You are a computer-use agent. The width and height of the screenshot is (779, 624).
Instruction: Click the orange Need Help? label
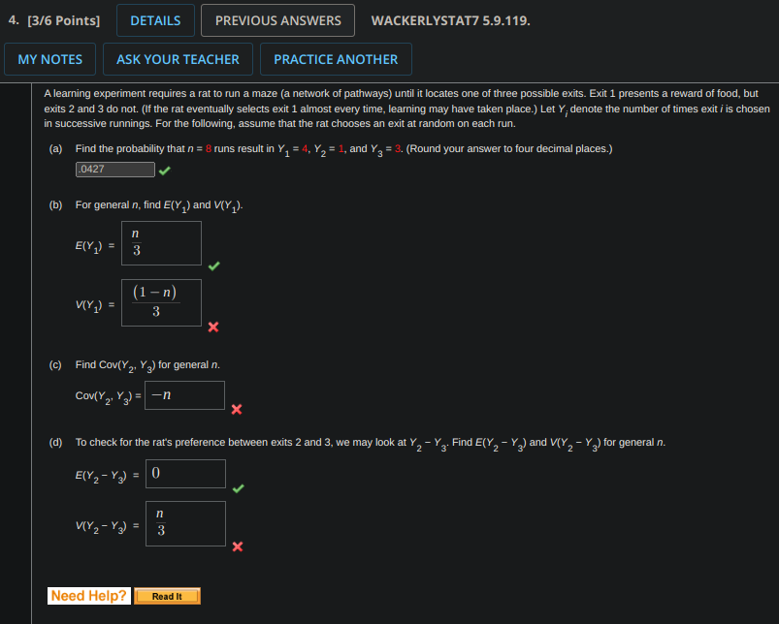click(x=88, y=596)
